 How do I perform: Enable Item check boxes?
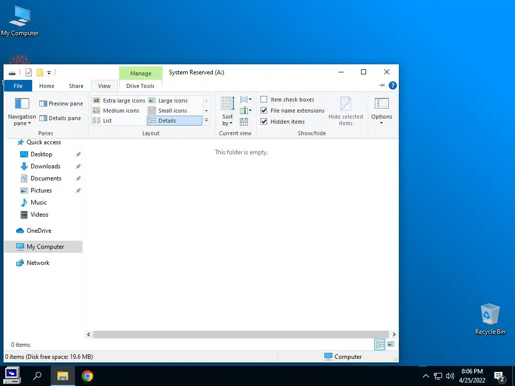[287, 100]
